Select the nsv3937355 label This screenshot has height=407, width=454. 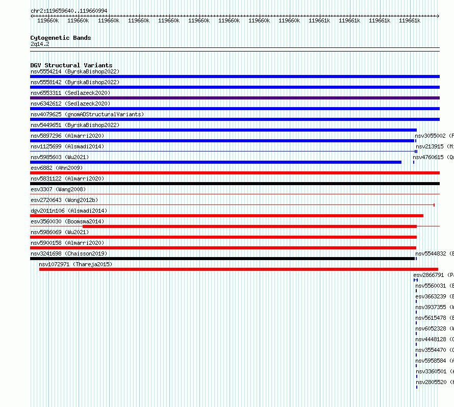[x=434, y=307]
